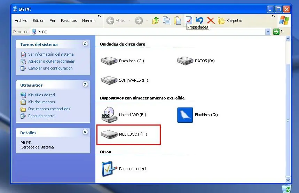
Task: Toggle the Carpetas folders pane
Action: (230, 21)
